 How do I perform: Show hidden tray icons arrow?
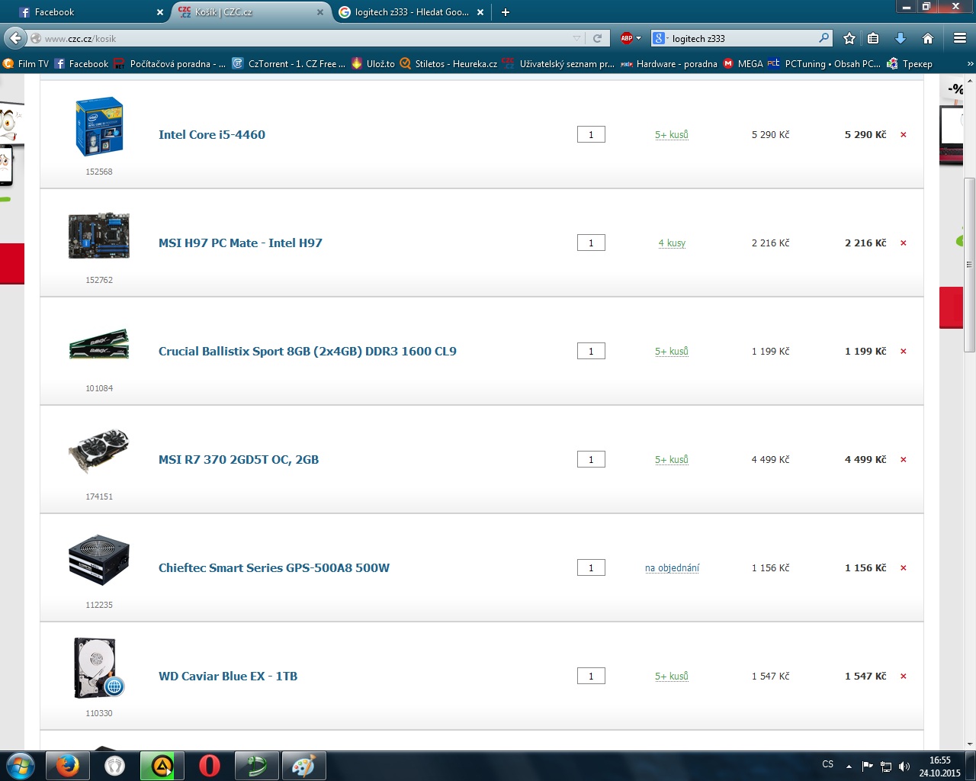click(x=849, y=766)
